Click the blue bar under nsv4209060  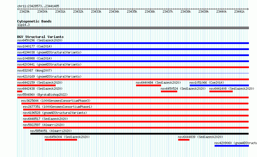[232, 146]
